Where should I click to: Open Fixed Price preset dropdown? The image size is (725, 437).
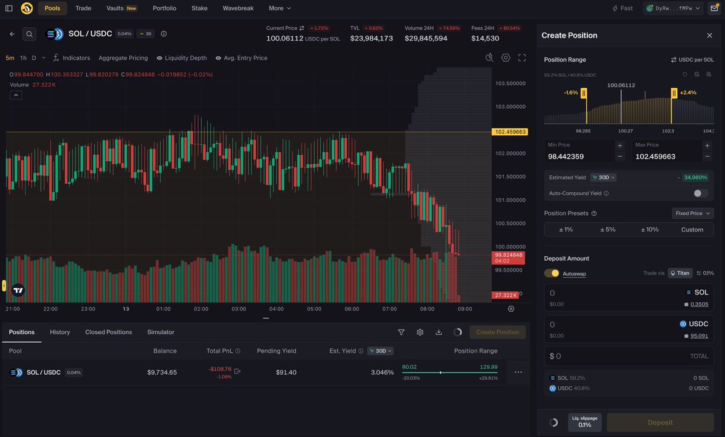point(693,213)
